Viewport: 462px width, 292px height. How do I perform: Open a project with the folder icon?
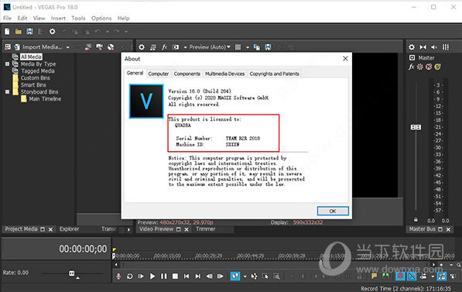point(19,32)
